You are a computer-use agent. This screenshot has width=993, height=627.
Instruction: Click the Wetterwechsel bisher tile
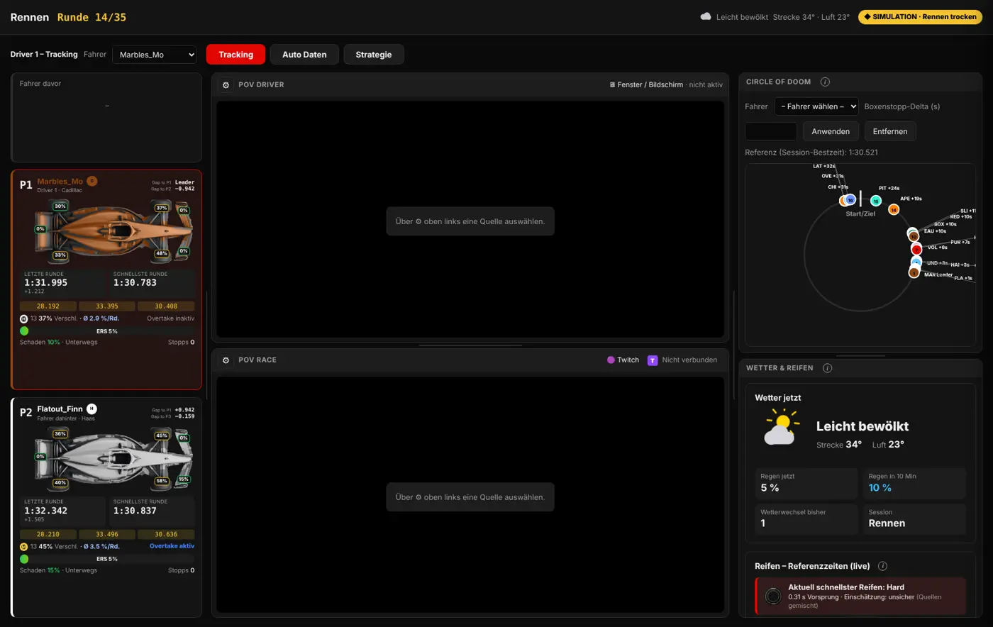[806, 518]
